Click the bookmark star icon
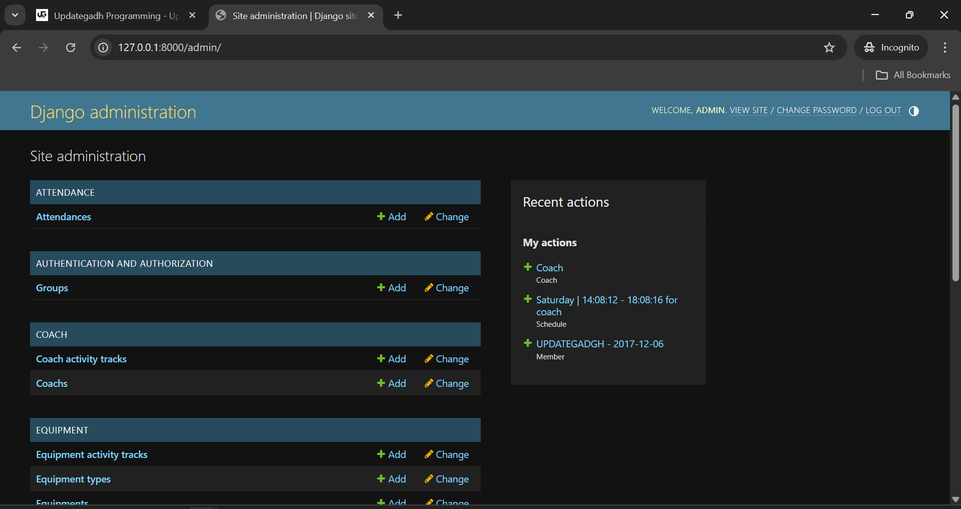This screenshot has height=509, width=961. tap(829, 48)
